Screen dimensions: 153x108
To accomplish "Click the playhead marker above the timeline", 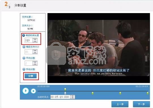I will point(65,89).
